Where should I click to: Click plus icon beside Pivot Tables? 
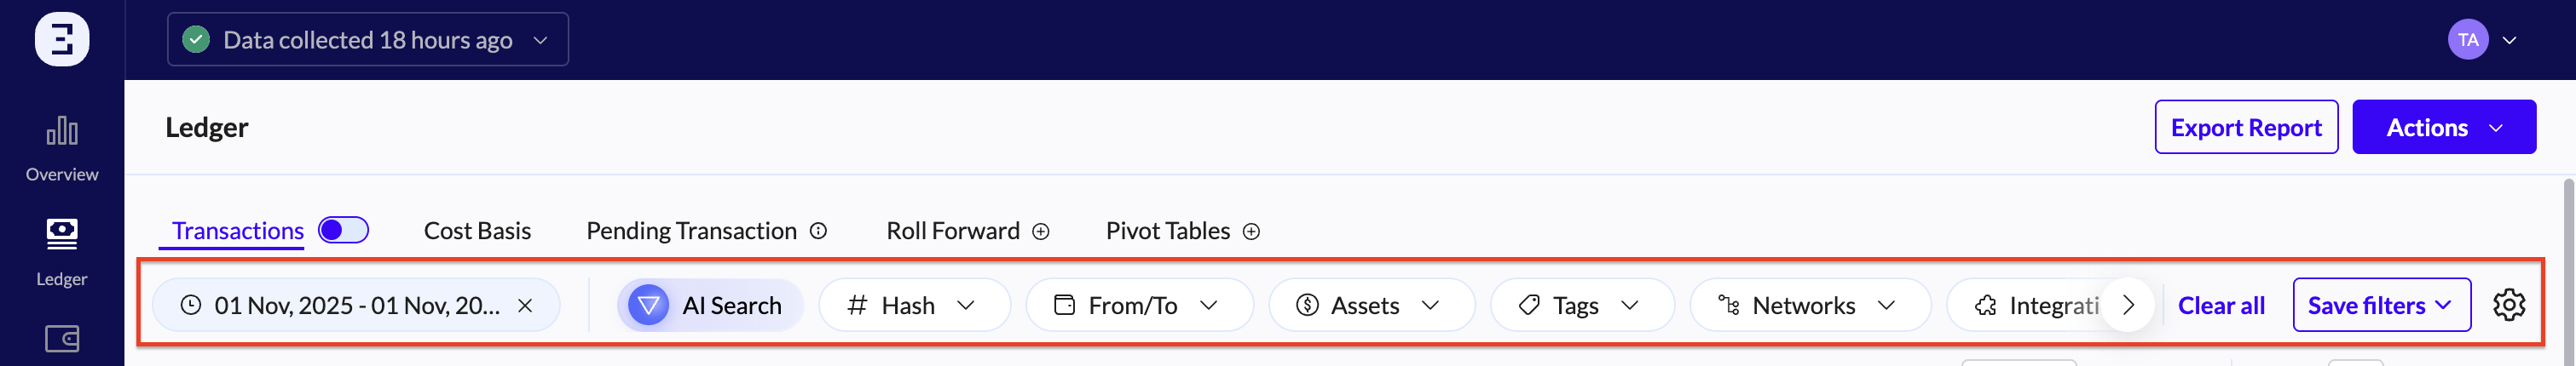pos(1251,232)
